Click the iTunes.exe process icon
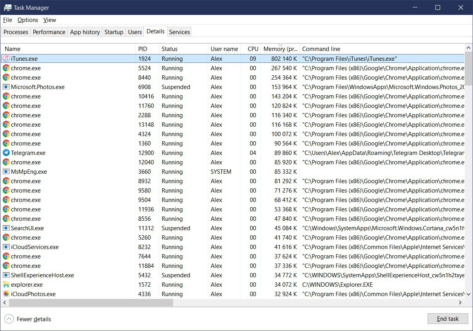 6,58
